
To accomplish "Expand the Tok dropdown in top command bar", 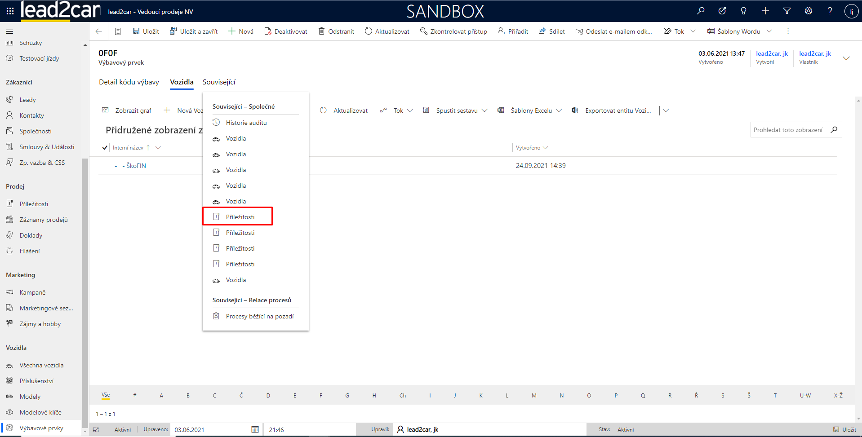I will point(693,31).
